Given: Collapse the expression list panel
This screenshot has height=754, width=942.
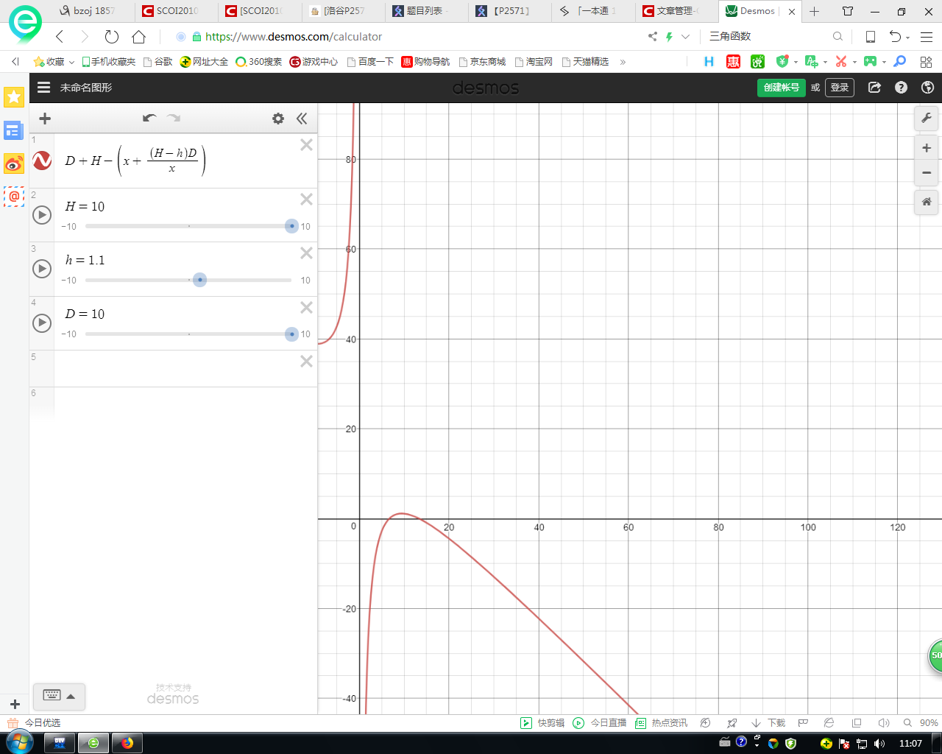Looking at the screenshot, I should click(302, 119).
